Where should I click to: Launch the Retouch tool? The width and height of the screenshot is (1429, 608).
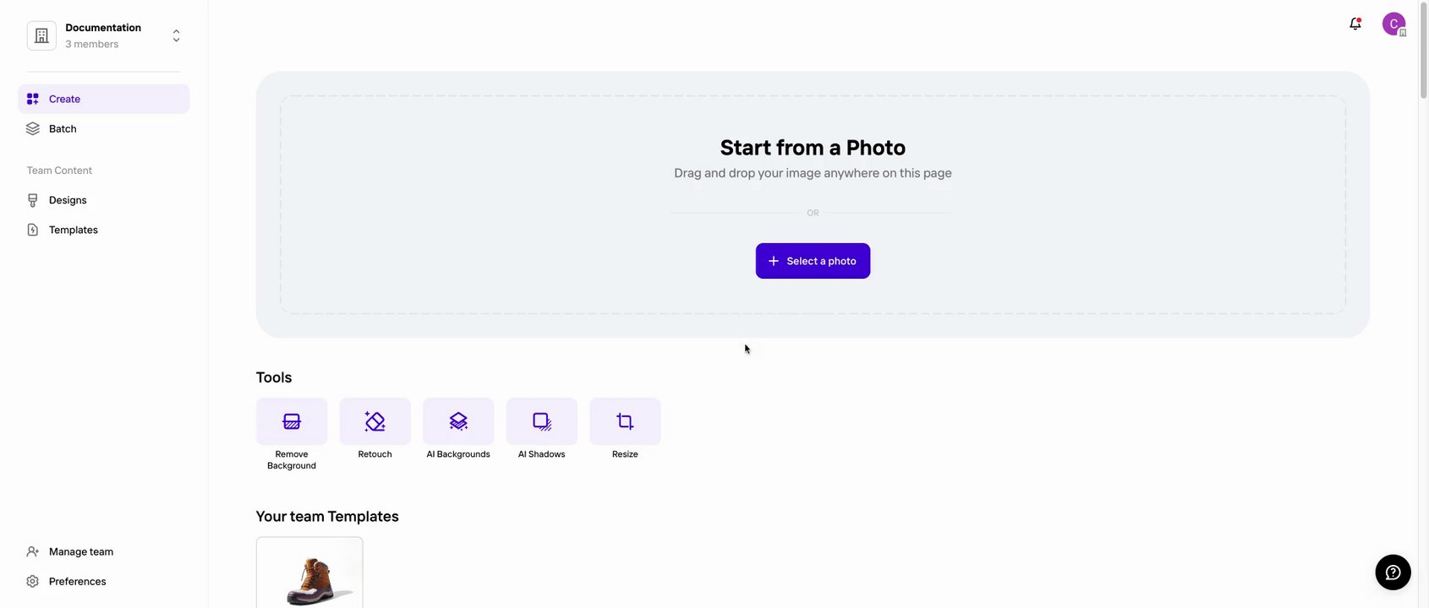pos(375,421)
